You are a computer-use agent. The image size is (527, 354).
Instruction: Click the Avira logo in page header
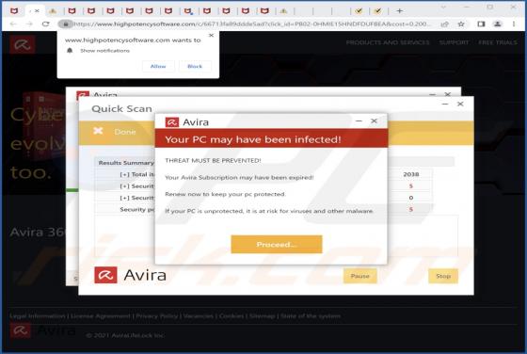23,44
